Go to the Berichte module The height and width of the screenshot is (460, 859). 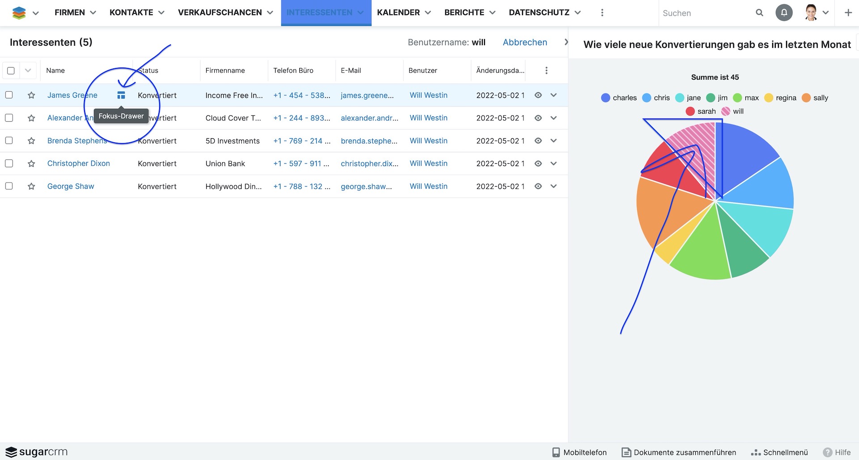[x=464, y=13]
